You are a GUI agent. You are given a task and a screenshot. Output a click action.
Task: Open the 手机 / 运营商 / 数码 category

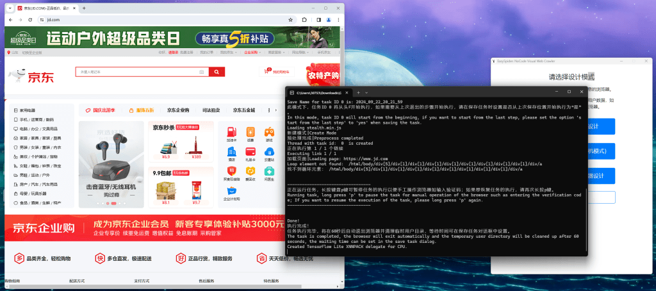(x=34, y=120)
